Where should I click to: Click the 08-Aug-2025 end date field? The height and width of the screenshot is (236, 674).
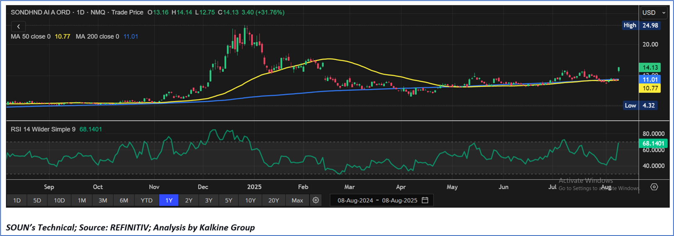(399, 200)
